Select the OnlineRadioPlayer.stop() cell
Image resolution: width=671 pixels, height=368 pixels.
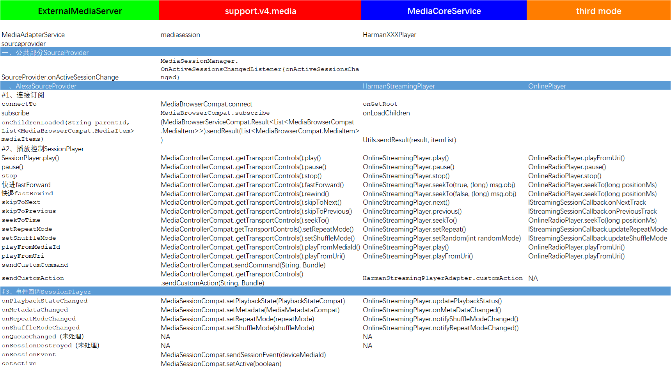[564, 176]
